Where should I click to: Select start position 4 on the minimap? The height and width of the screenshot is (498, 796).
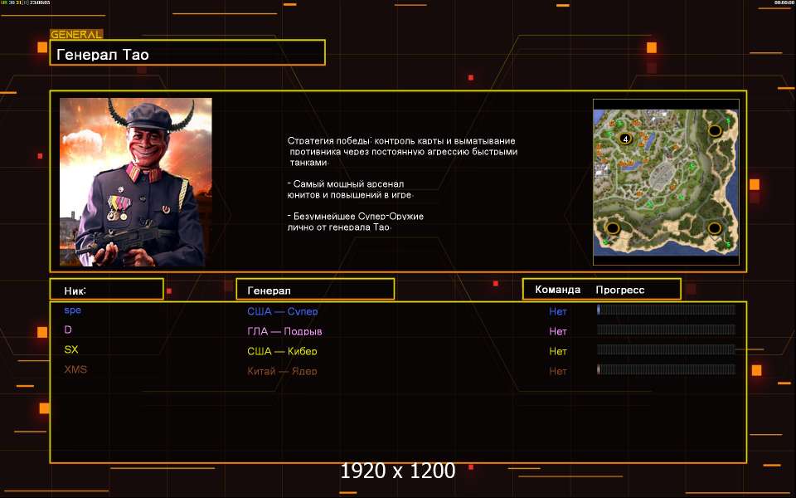(625, 139)
